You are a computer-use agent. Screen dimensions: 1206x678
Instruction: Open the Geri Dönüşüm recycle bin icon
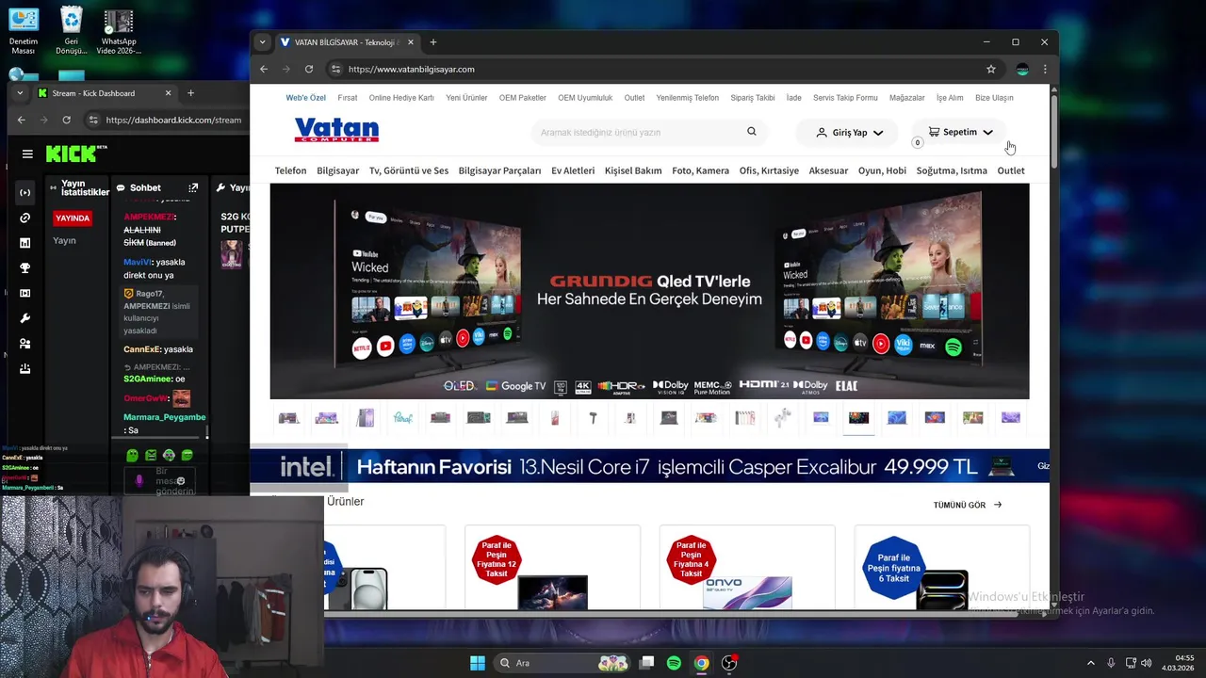pos(71,31)
